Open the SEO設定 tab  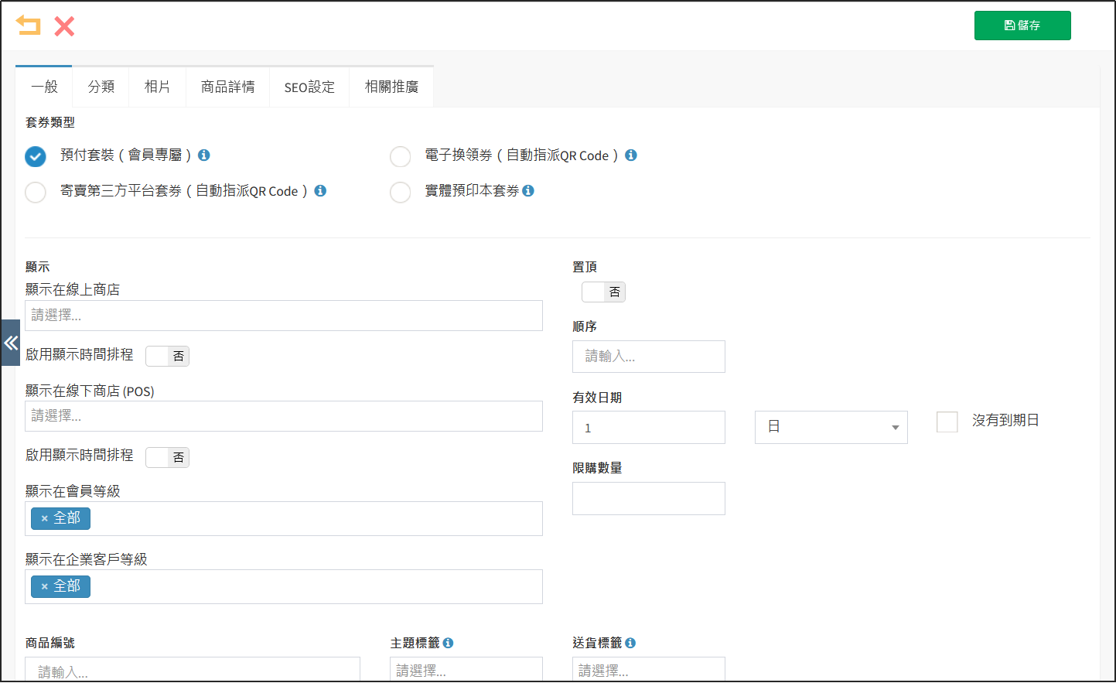(309, 87)
